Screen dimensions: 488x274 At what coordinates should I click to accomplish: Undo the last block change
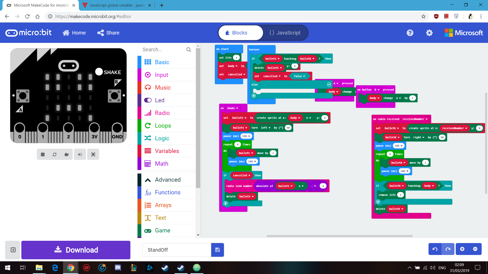pos(435,249)
